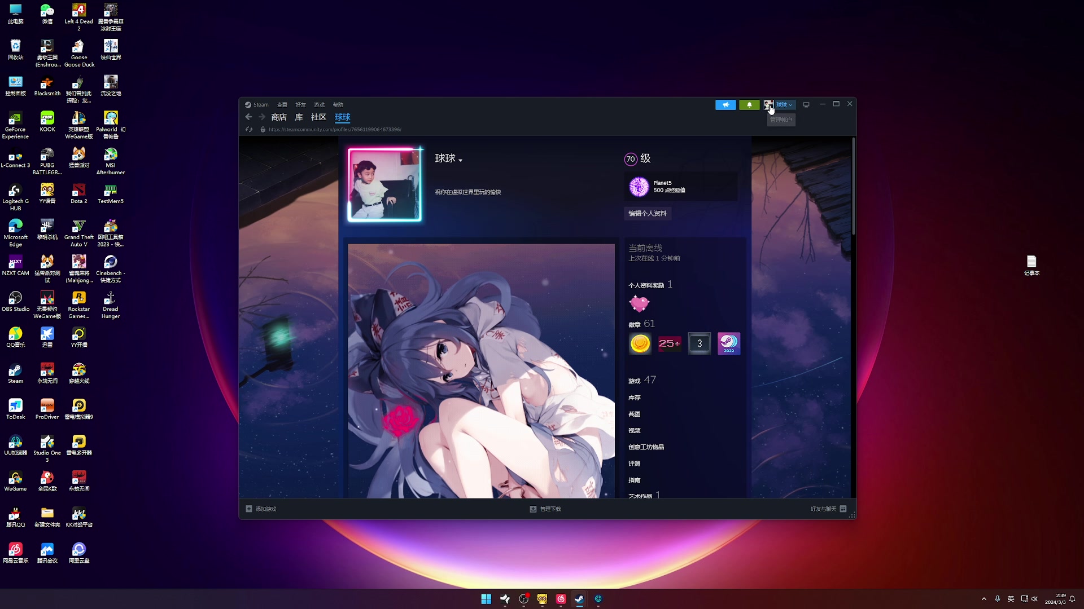Click the pink heart profile award
This screenshot has width=1084, height=609.
point(639,304)
